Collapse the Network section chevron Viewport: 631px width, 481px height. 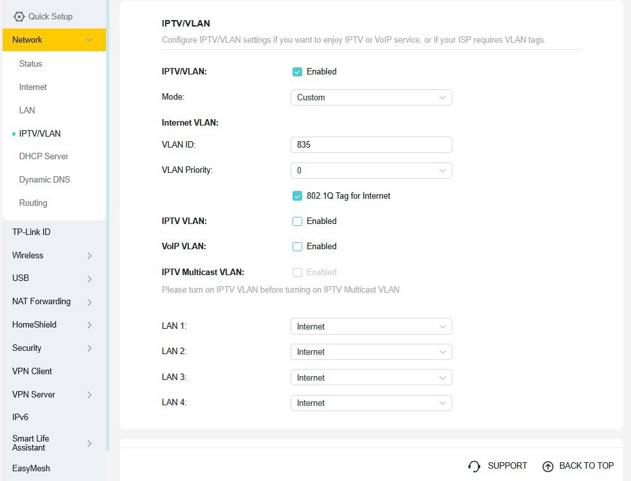point(89,40)
